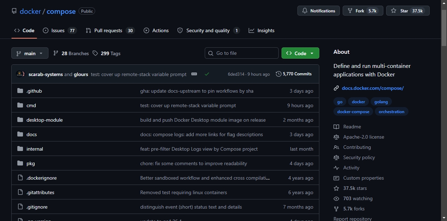Click the pulse icon beside Activity

[336, 168]
